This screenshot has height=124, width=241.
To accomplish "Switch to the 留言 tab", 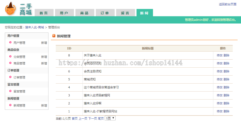I will (x=125, y=13).
